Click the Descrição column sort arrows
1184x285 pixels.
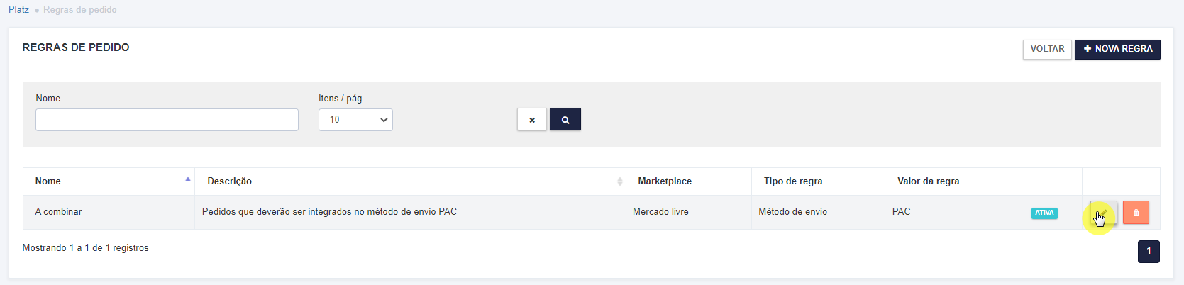pos(619,181)
